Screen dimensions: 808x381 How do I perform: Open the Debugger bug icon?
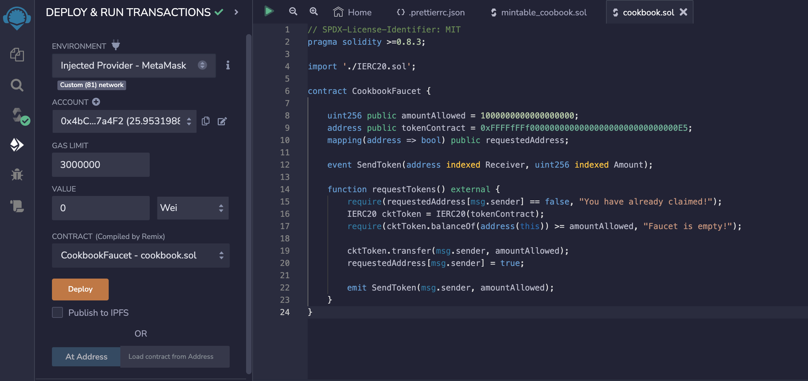point(17,175)
